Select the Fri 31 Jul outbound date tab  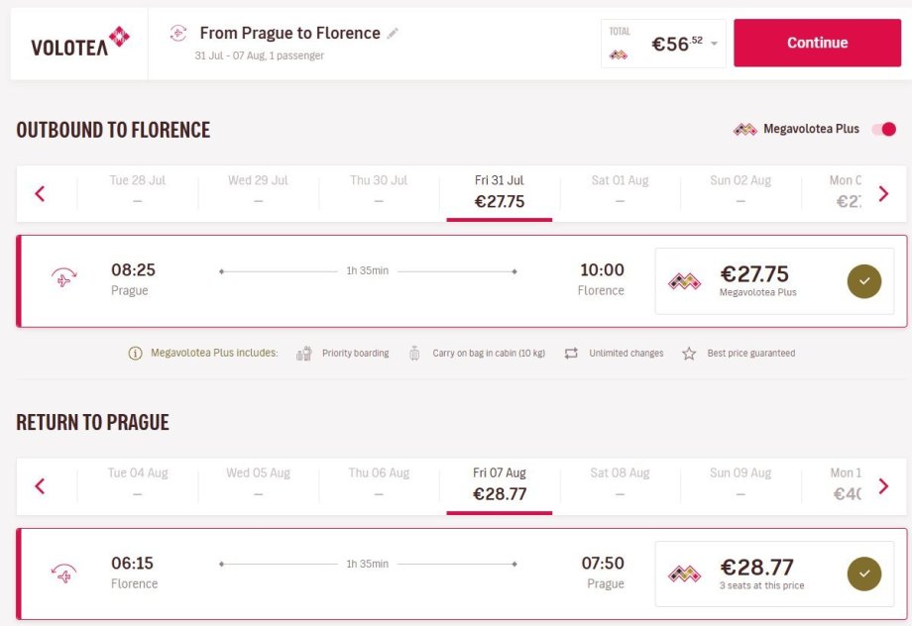tap(500, 192)
